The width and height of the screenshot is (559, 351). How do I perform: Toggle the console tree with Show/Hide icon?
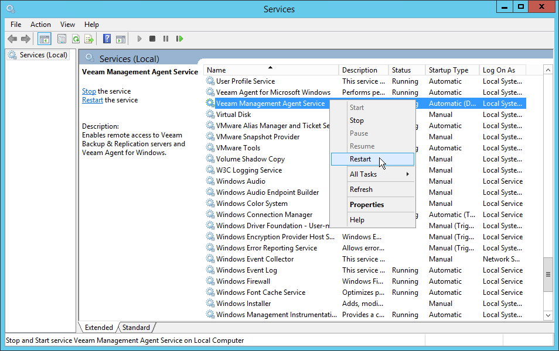pos(45,39)
